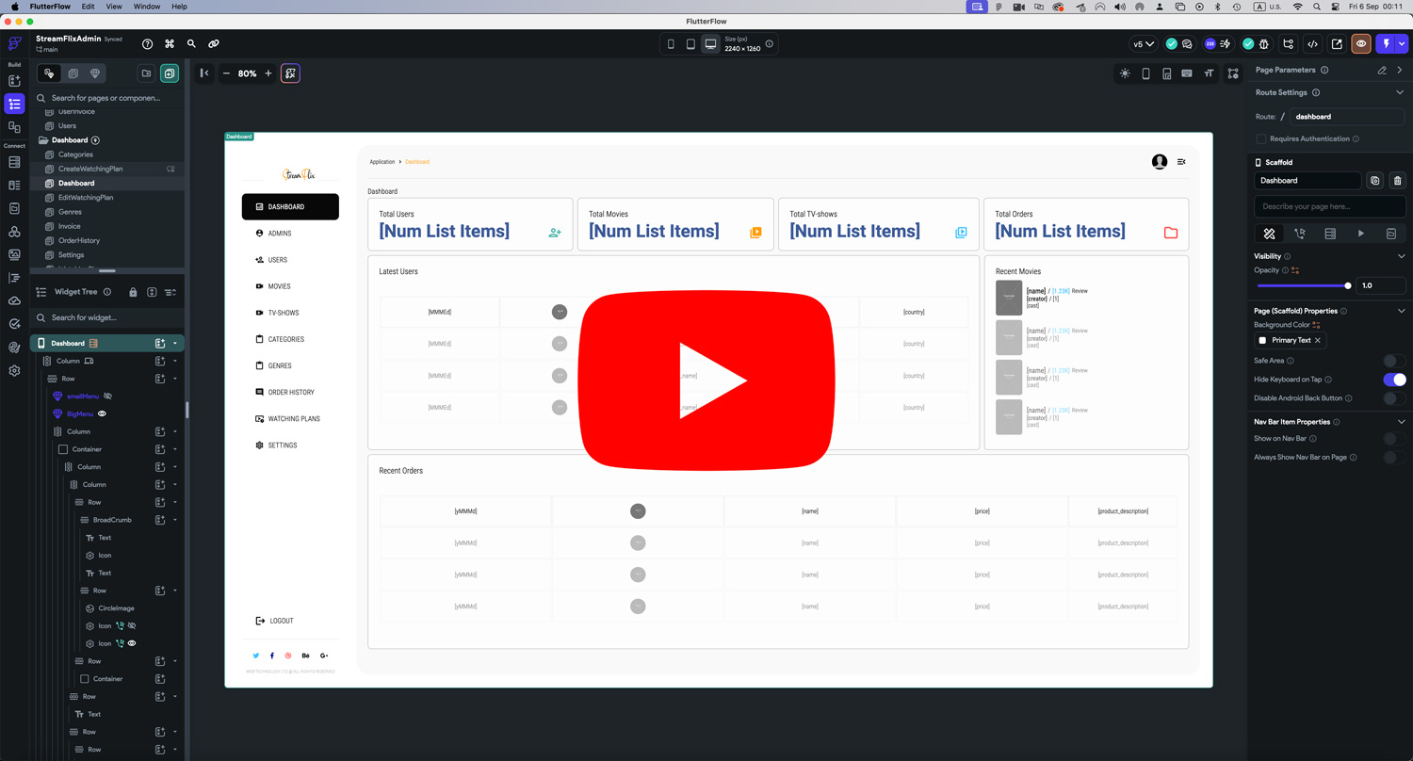Collapse the BroadCrumb row arrow in tree
The width and height of the screenshot is (1413, 761).
point(175,520)
